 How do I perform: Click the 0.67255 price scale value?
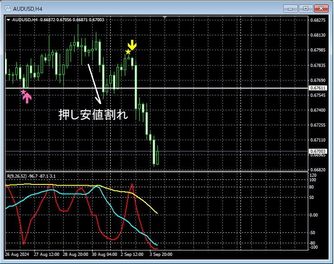pos(318,125)
